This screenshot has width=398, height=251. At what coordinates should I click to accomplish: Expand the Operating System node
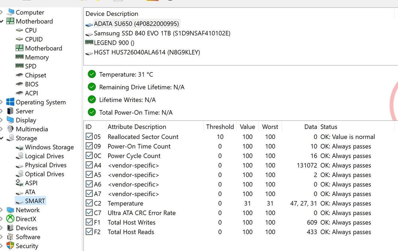tap(1, 102)
